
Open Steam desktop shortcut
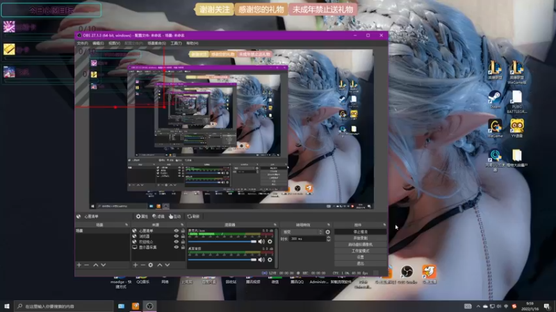tap(495, 100)
